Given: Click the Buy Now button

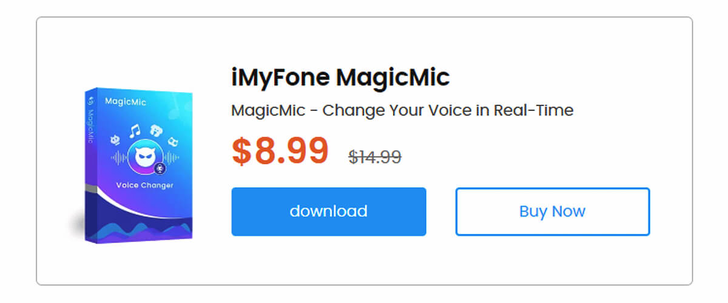Looking at the screenshot, I should click(x=553, y=211).
